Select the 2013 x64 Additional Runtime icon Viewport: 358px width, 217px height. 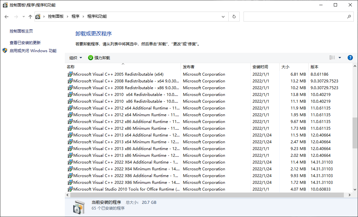tap(70, 135)
